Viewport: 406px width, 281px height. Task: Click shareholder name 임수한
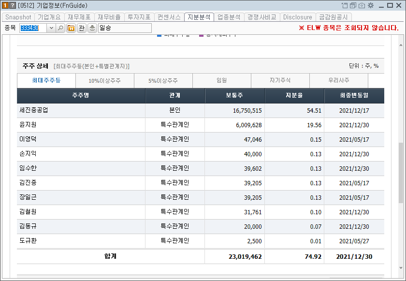pos(28,168)
